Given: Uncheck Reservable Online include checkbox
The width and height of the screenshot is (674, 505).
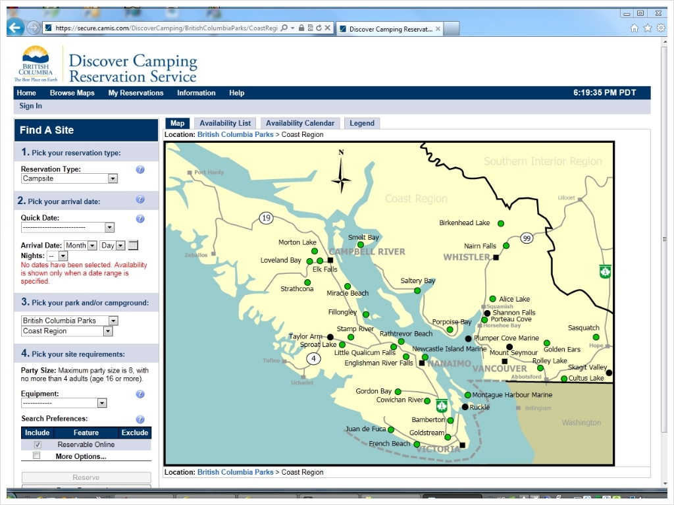Looking at the screenshot, I should [x=38, y=444].
